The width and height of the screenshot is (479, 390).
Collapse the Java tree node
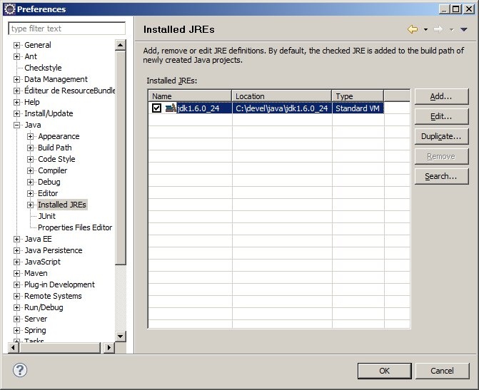[17, 125]
